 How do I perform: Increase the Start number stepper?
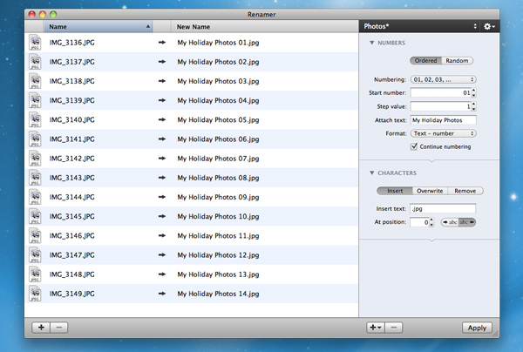pyautogui.click(x=473, y=90)
